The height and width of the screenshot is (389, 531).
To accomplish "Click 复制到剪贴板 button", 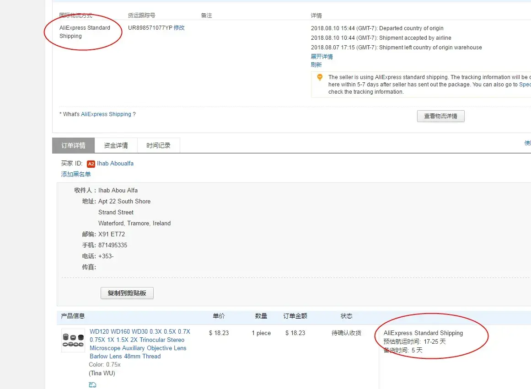I will point(127,293).
